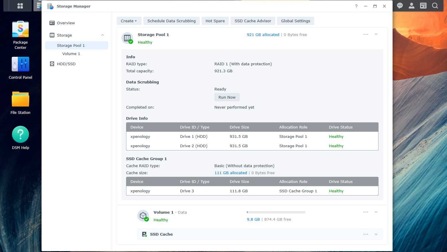This screenshot has height=252, width=447.
Task: Click the xpenology device in Drive 3 row
Action: (x=140, y=191)
